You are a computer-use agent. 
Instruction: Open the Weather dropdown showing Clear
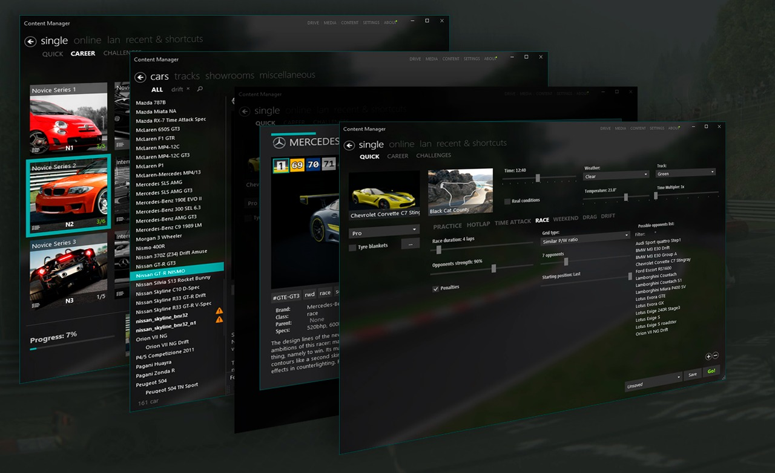[x=616, y=175]
